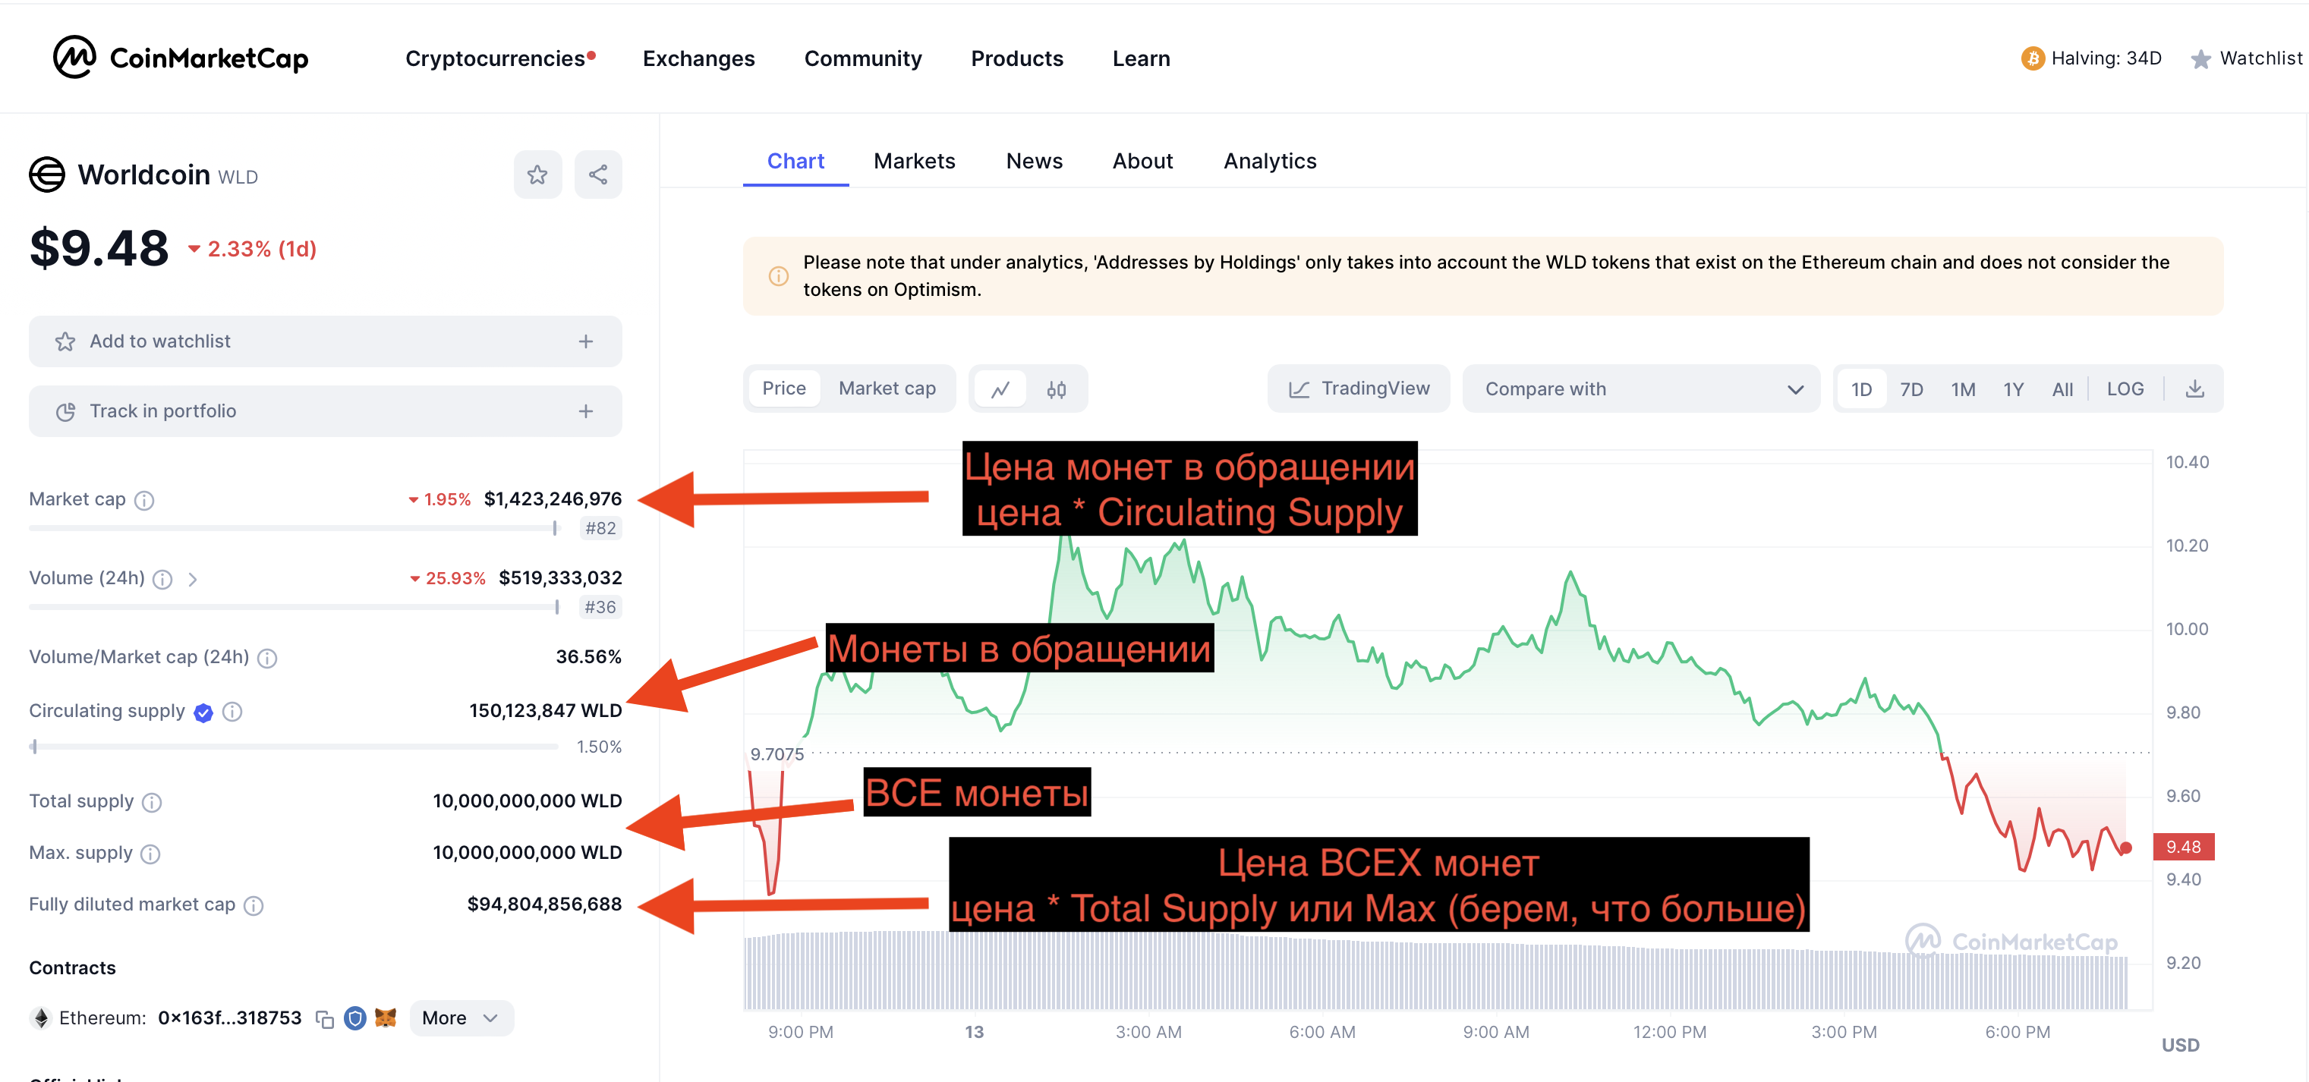Screen dimensions: 2309x1082
Task: Click info icon next to Market cap
Action: pyautogui.click(x=144, y=500)
